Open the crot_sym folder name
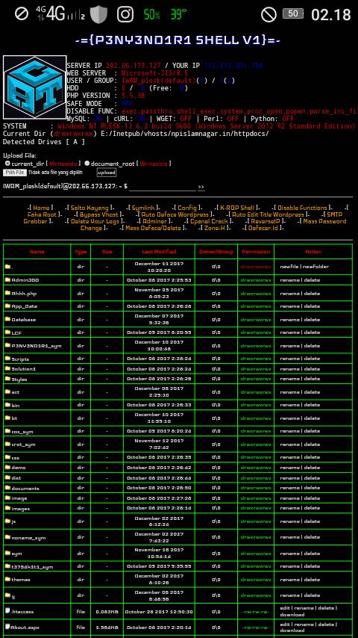The width and height of the screenshot is (358, 638). (23, 445)
